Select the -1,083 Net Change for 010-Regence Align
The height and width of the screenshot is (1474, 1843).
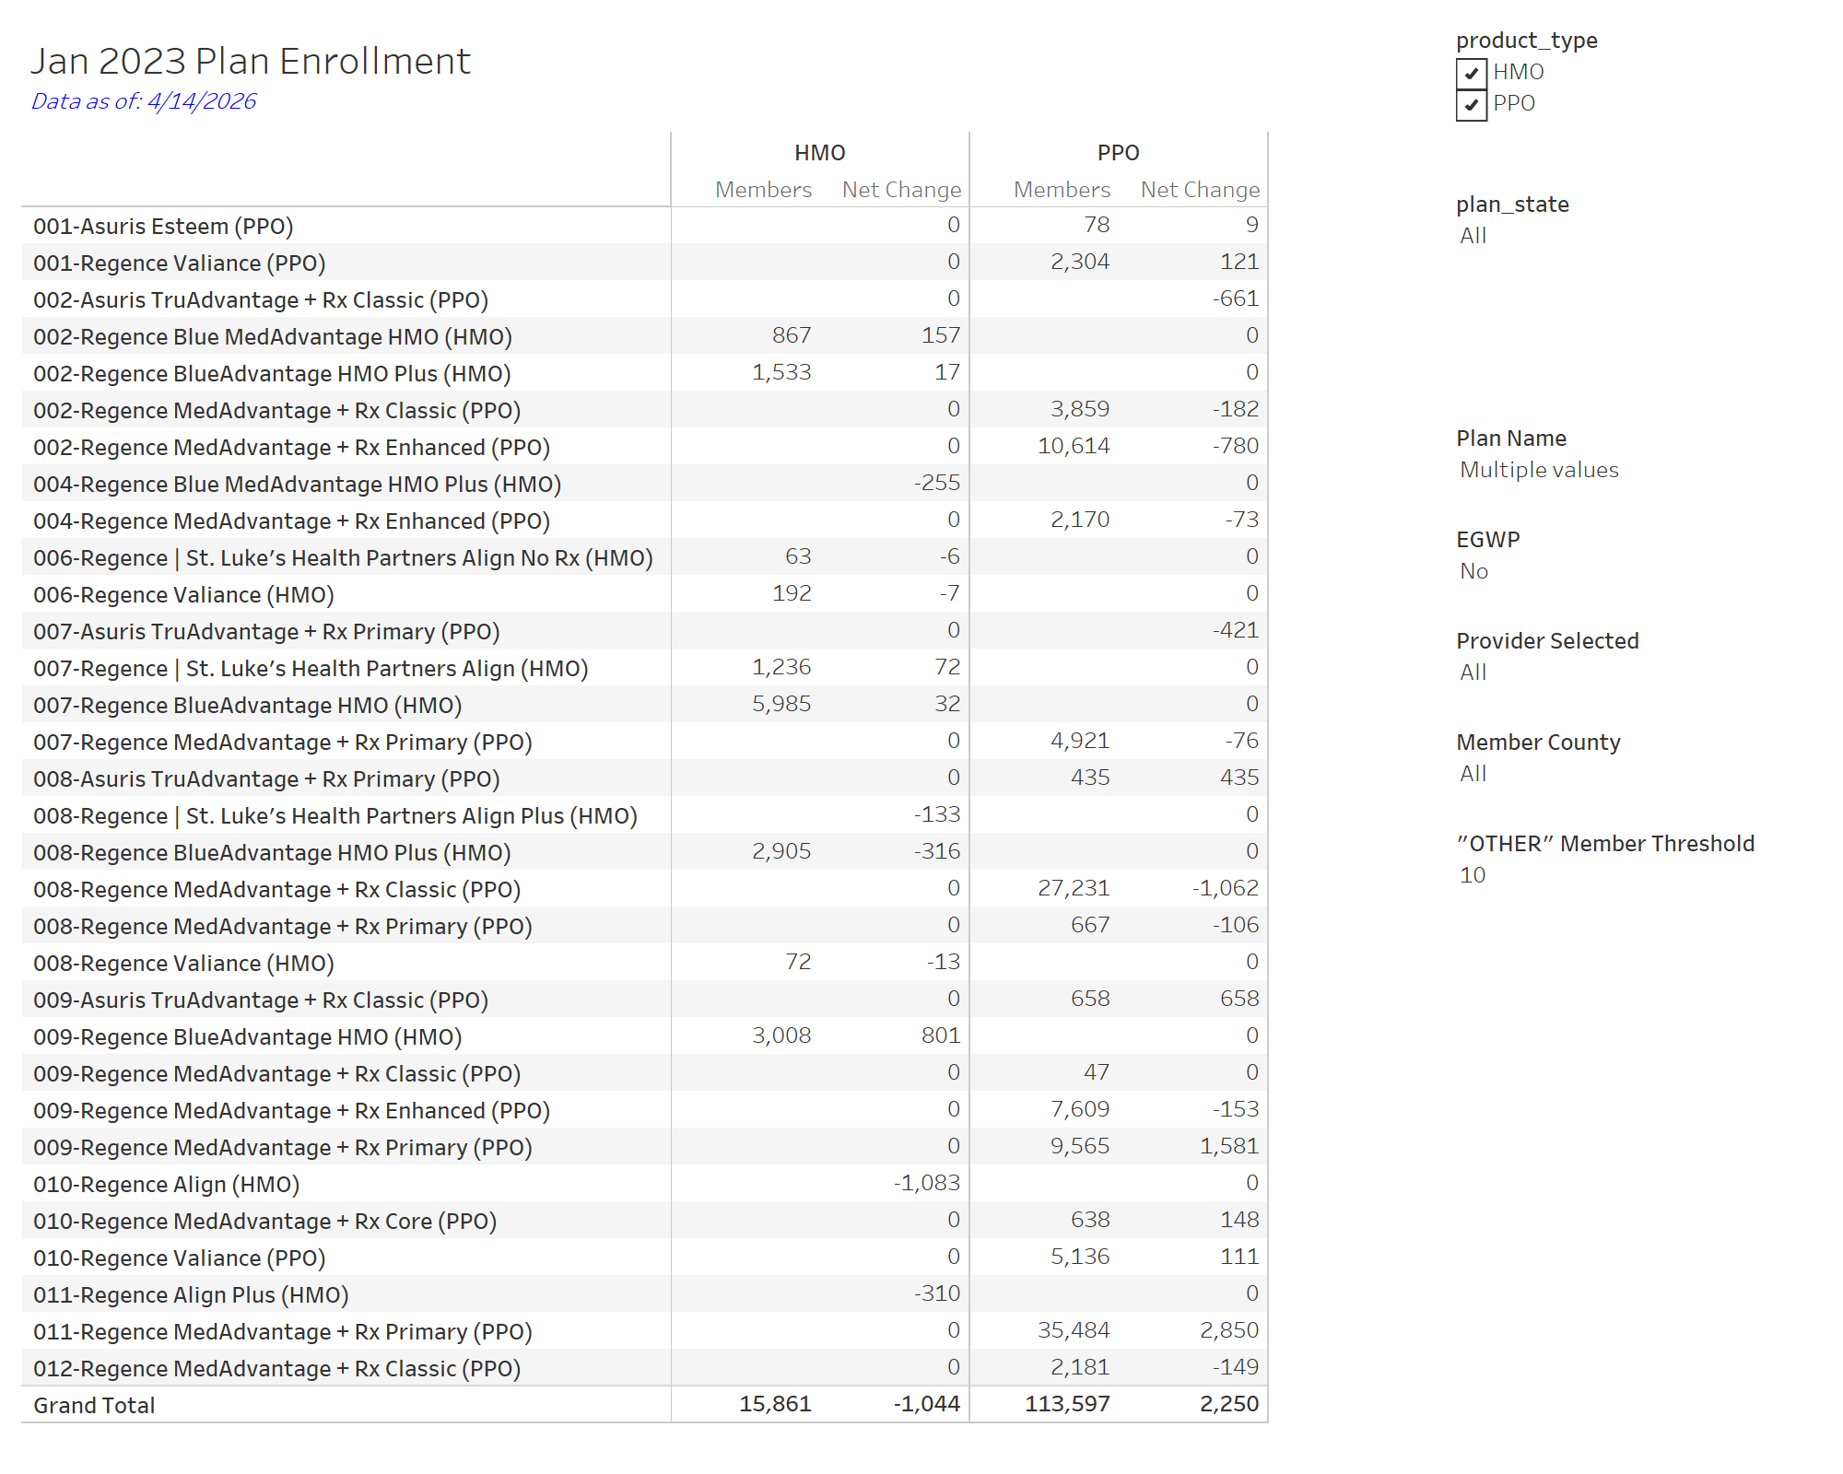(926, 1183)
